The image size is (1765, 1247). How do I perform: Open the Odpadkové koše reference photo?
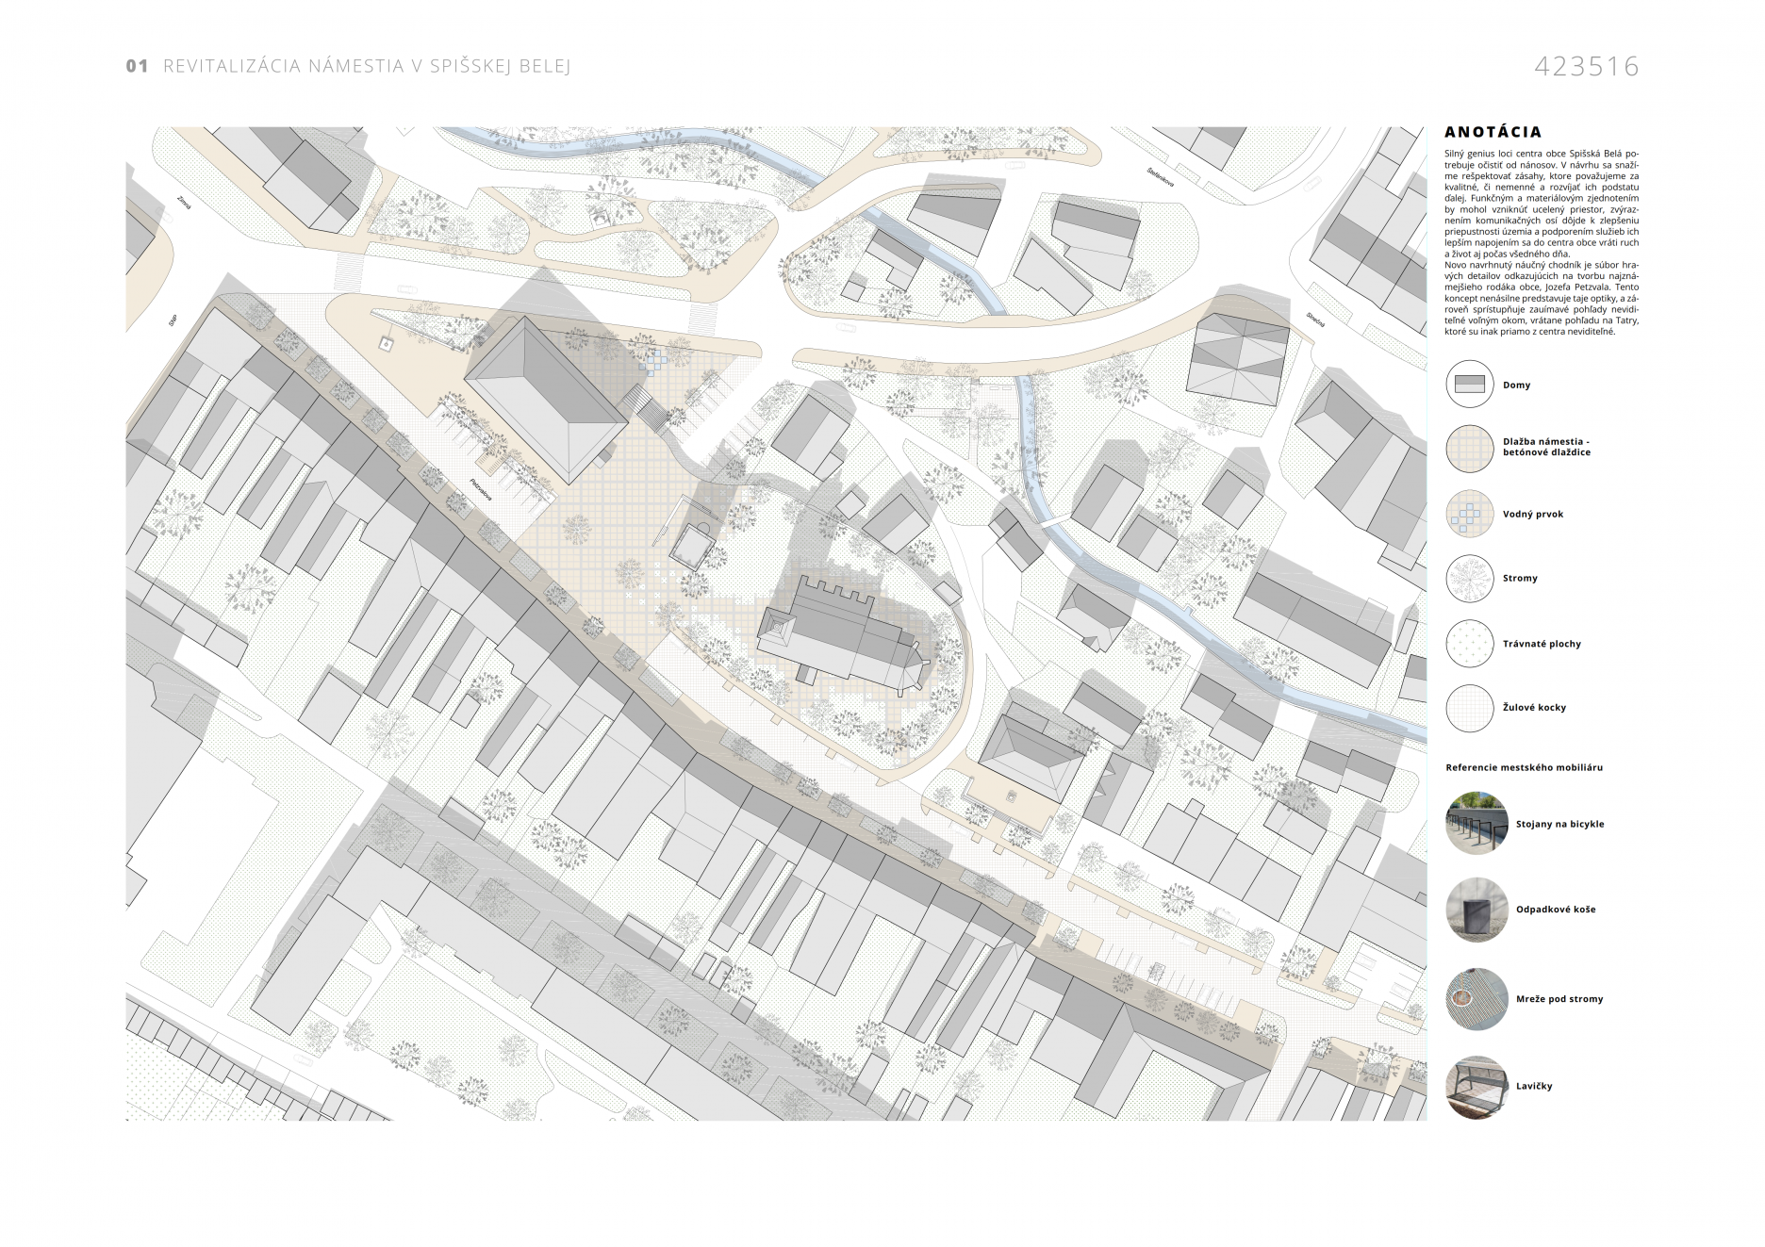tap(1476, 910)
